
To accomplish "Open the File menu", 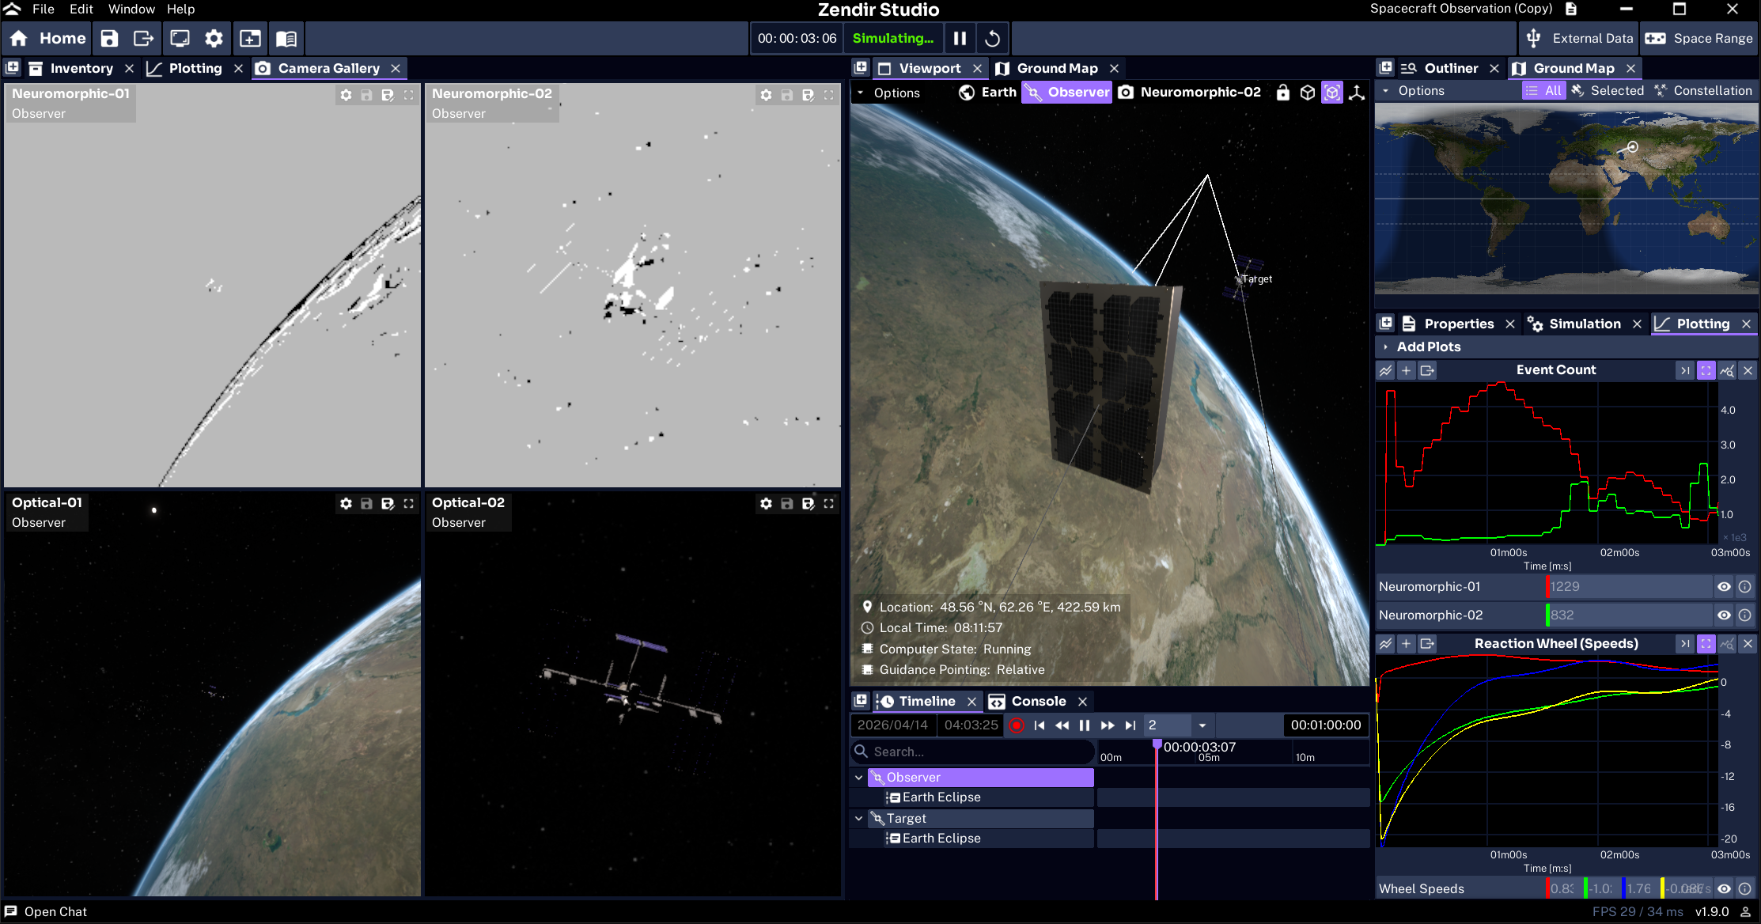I will coord(44,9).
